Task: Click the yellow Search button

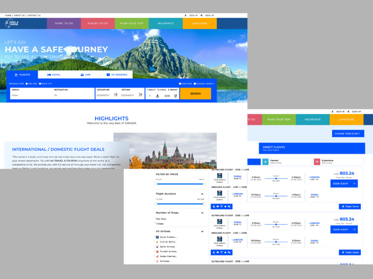Action: (x=195, y=93)
